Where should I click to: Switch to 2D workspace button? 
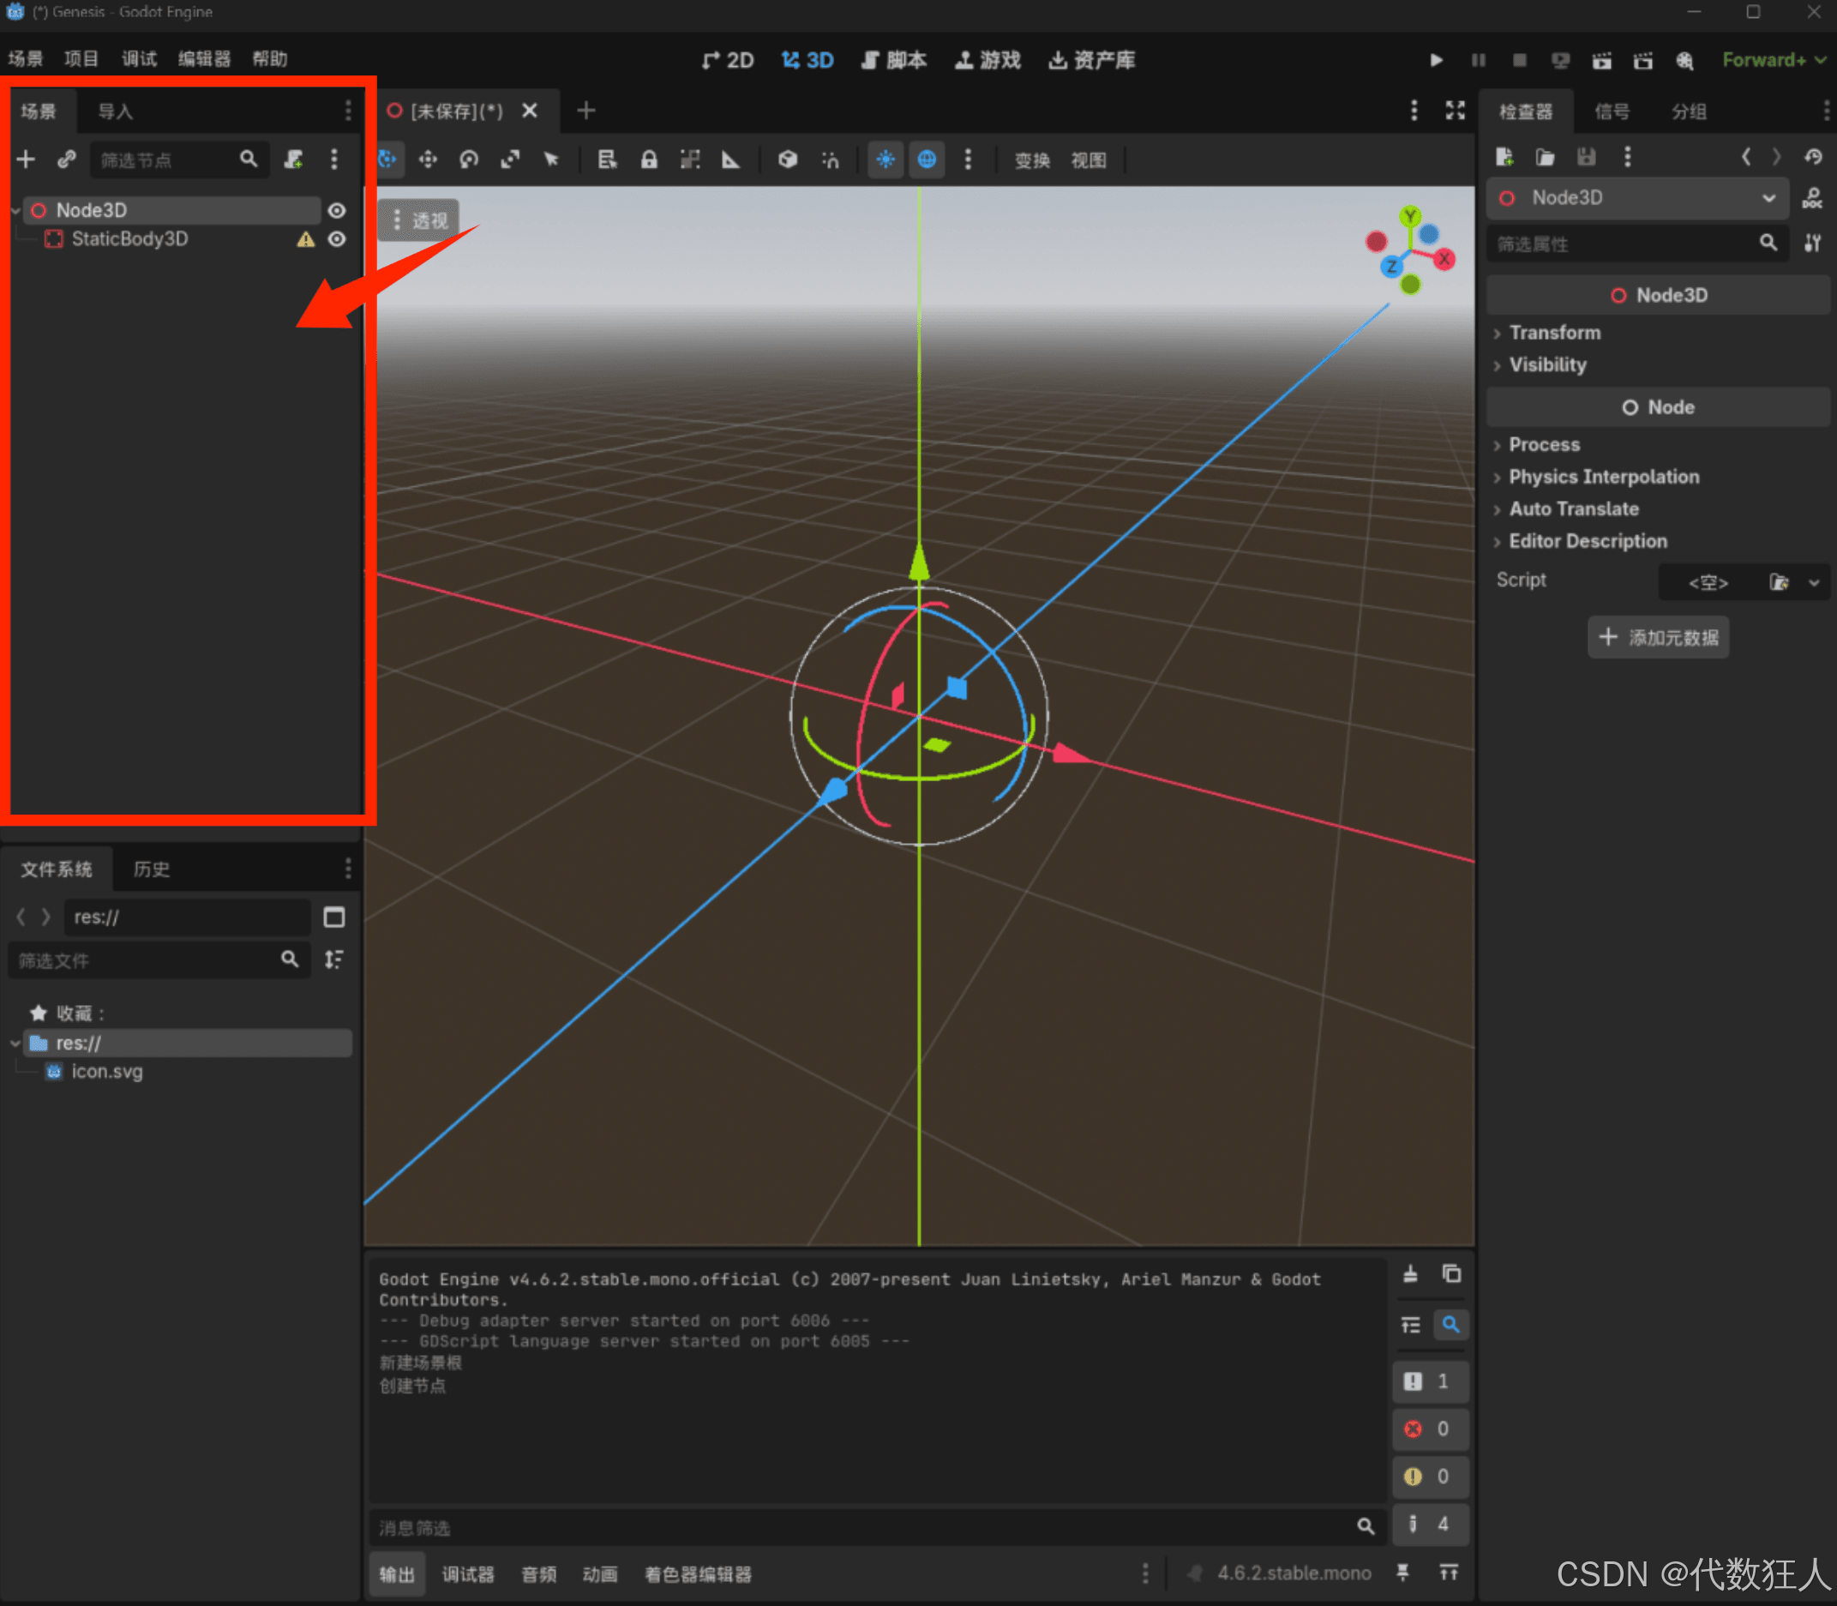(728, 60)
